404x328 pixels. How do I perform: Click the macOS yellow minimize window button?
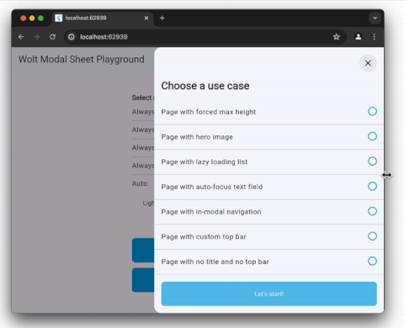point(32,19)
